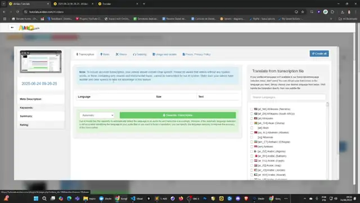Switch to the AVideo Tutorials browser tab
The height and width of the screenshot is (203, 360).
[28, 4]
